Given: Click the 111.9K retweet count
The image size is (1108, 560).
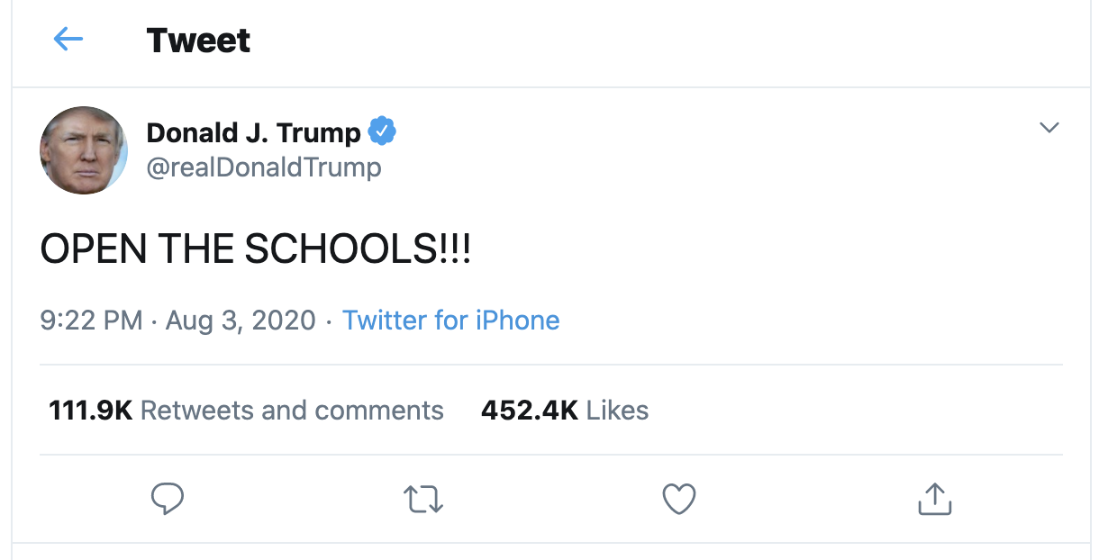Looking at the screenshot, I should point(90,411).
